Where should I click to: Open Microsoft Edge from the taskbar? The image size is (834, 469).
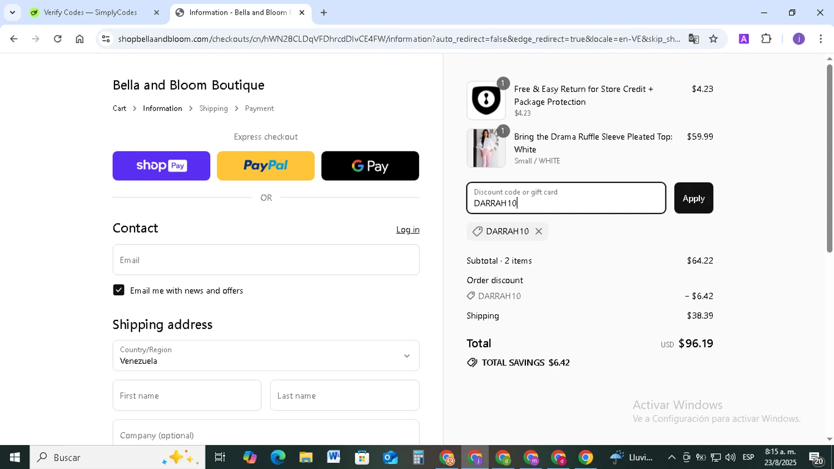coord(277,457)
